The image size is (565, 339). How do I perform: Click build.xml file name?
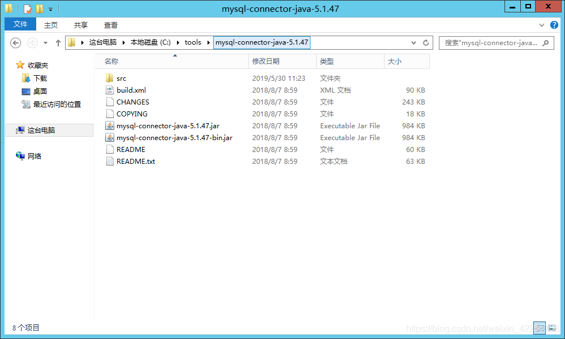pos(131,90)
